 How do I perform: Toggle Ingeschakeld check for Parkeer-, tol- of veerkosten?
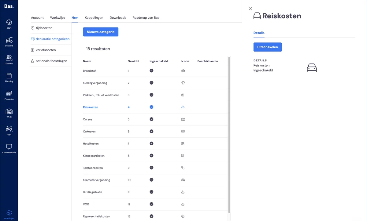[x=151, y=95]
